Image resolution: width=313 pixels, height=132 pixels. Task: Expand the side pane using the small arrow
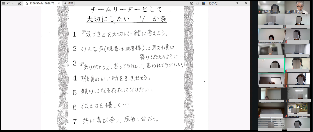click(x=204, y=81)
